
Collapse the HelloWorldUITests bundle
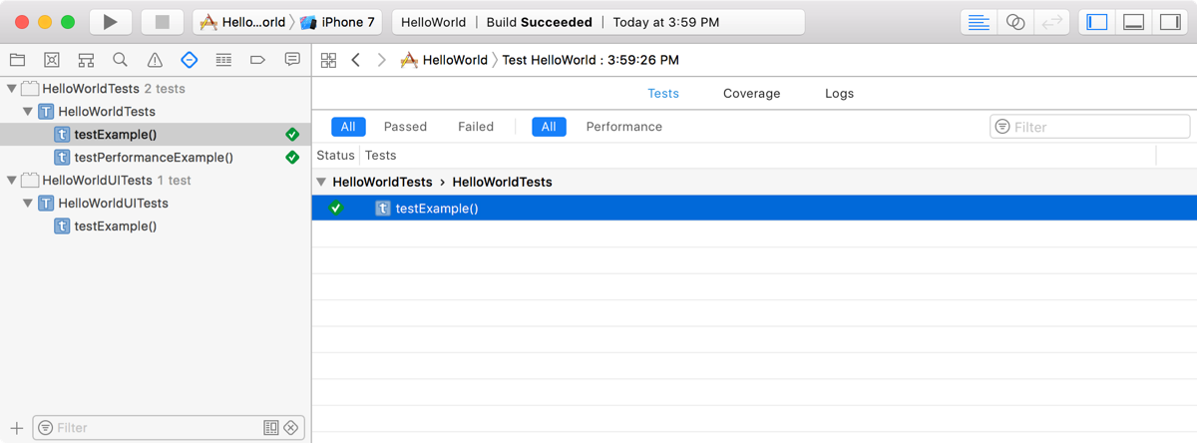click(x=11, y=181)
